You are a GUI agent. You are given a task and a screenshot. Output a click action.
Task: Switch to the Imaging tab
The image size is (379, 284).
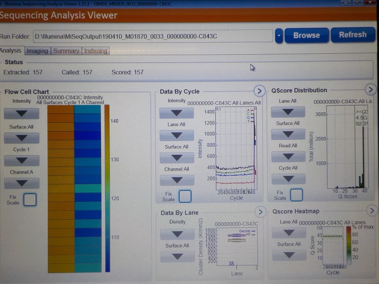[x=37, y=51]
